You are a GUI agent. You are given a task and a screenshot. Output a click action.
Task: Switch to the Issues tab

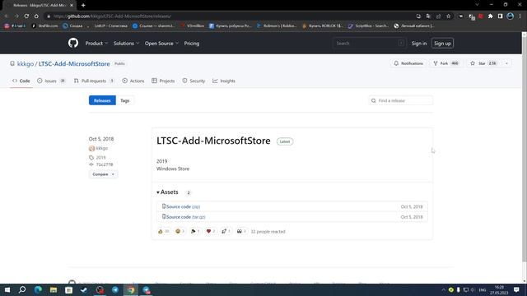point(51,81)
